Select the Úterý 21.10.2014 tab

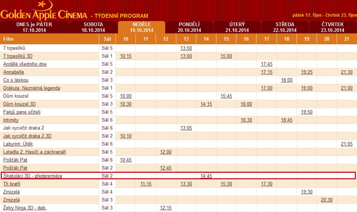click(x=237, y=27)
